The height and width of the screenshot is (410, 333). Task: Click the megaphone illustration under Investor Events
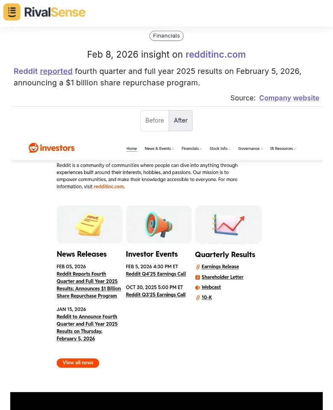click(x=158, y=224)
